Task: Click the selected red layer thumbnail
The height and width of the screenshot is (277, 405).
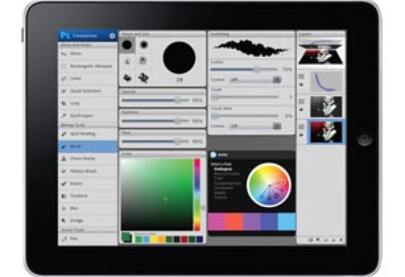Action: point(326,131)
